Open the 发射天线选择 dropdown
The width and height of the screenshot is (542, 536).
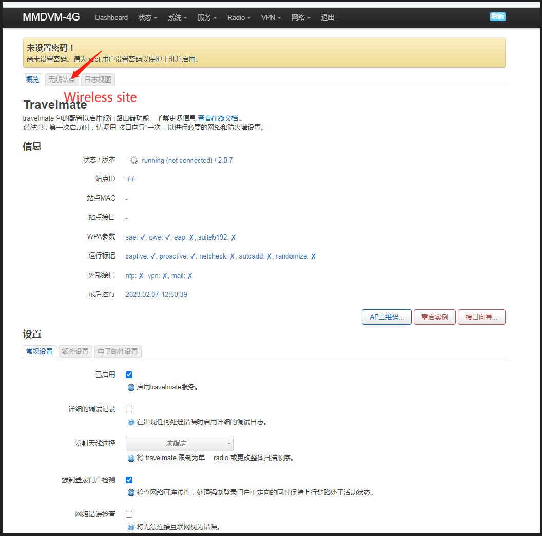(179, 444)
